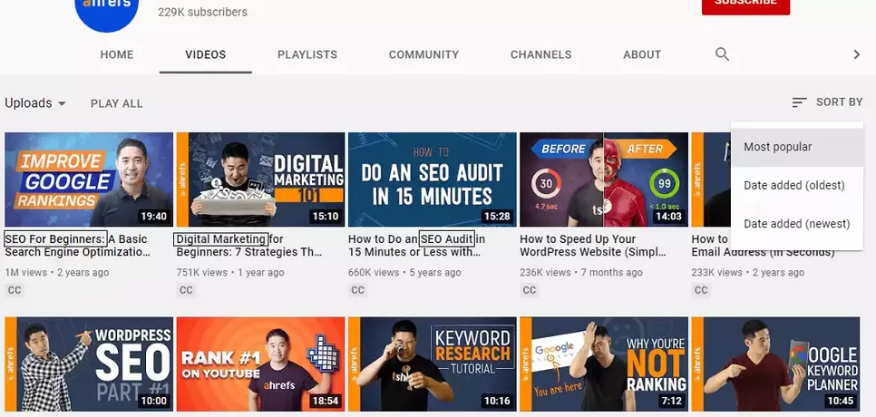Click the Sort By lines icon
The width and height of the screenshot is (876, 417).
799,102
